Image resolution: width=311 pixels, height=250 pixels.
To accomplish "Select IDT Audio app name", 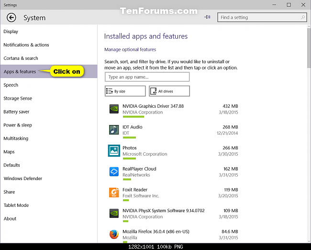I will pos(132,127).
